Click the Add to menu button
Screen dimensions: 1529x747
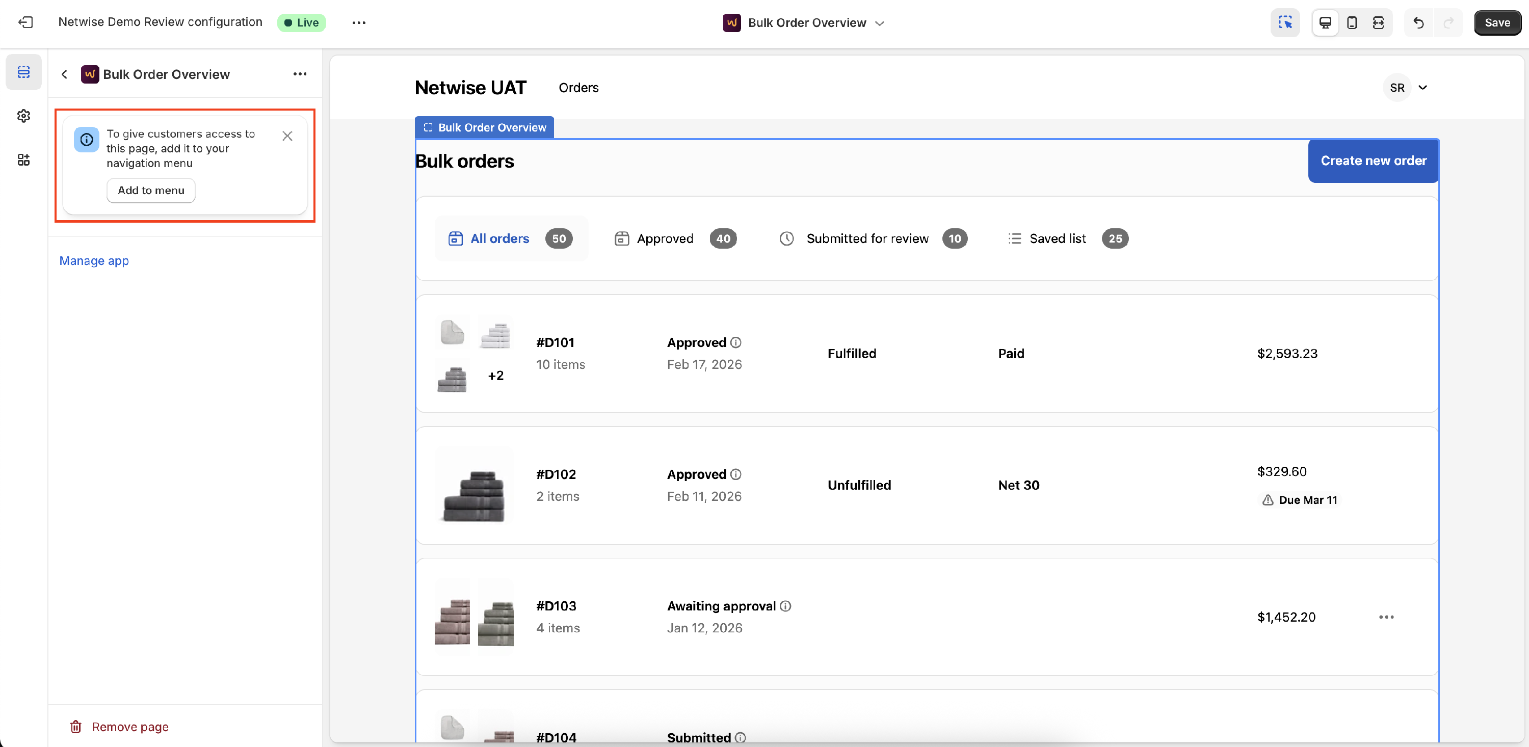151,191
